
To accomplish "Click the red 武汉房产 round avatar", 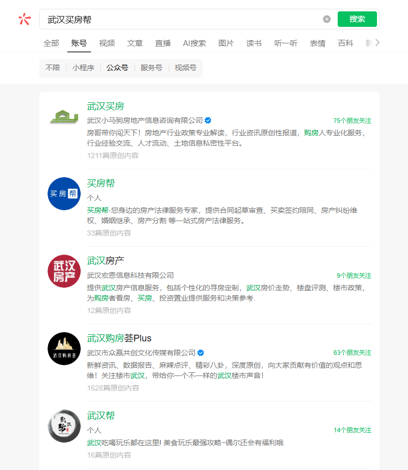I will pos(64,271).
